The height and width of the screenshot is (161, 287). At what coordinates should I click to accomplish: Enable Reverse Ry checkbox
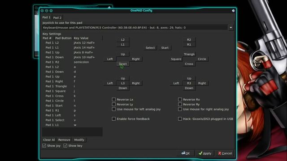[x=180, y=104]
